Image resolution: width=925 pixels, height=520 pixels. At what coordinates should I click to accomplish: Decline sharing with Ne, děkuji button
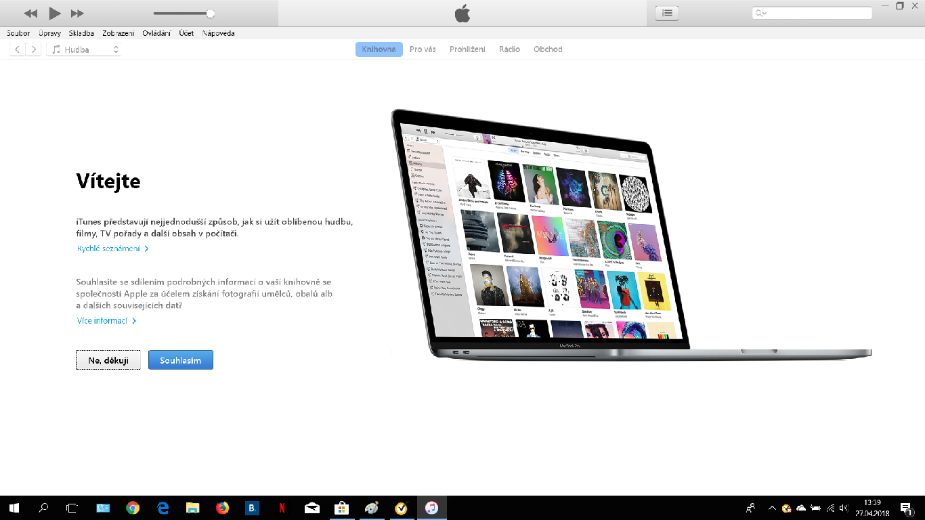(x=108, y=360)
